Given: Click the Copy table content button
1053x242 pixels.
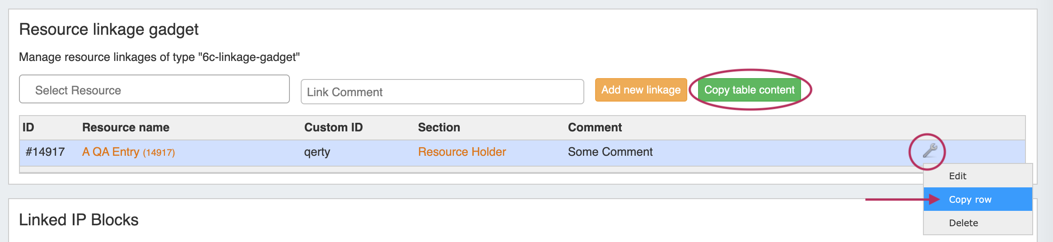Looking at the screenshot, I should [749, 90].
